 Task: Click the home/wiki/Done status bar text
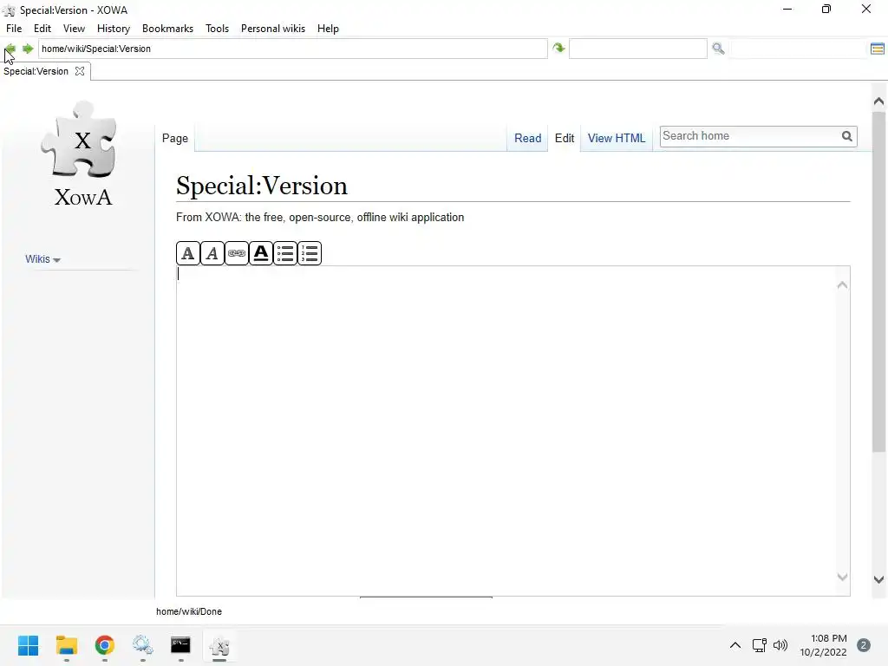click(189, 611)
